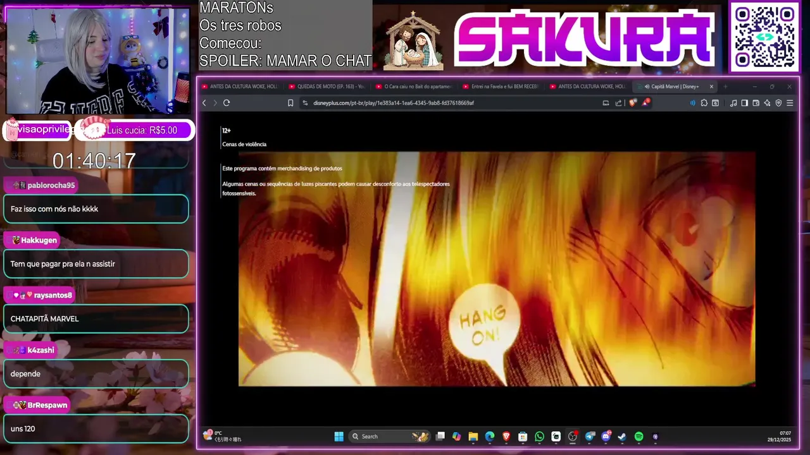
Task: Open Discord from the taskbar
Action: [x=606, y=436]
